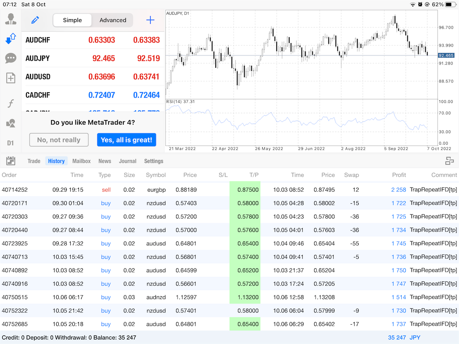459x344 pixels.
Task: Tap the Wi-Fi status icon
Action: point(413,4)
